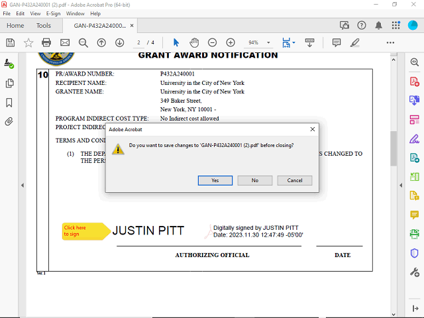Click Yes to save changes

pos(215,180)
